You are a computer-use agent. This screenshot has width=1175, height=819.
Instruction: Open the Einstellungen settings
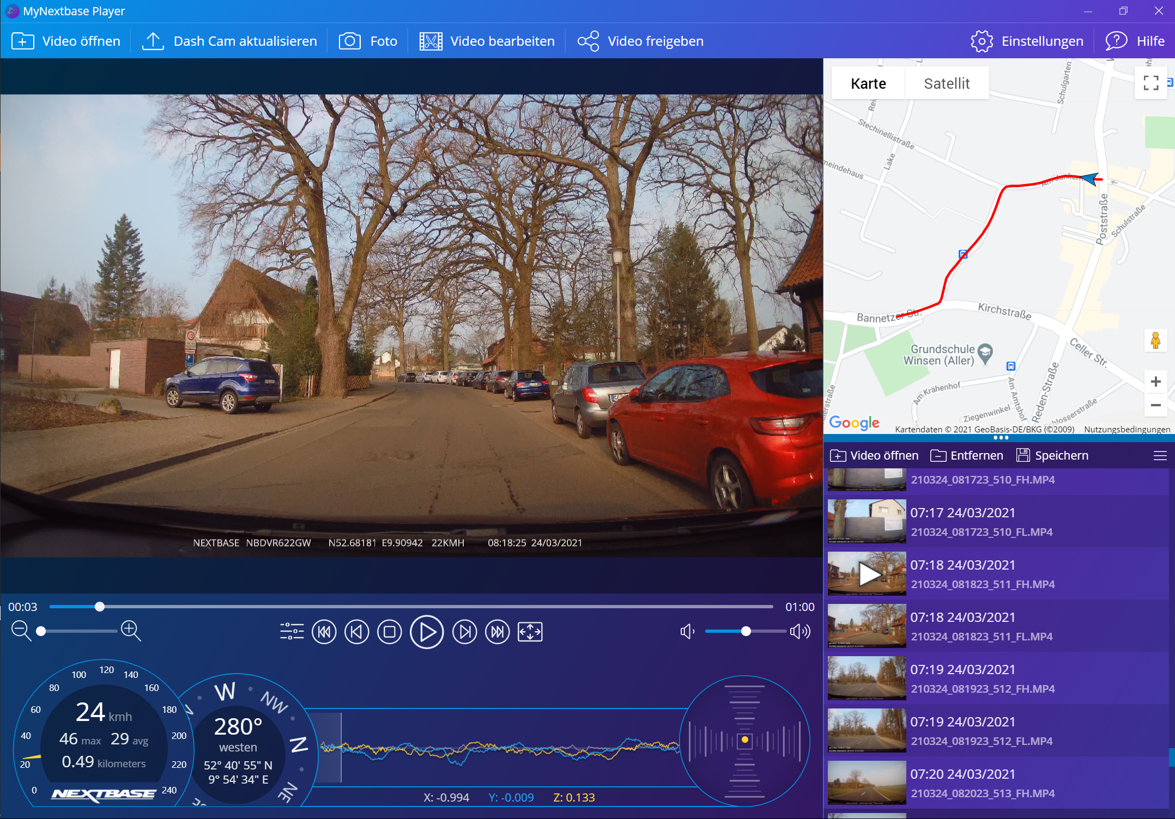point(1027,41)
